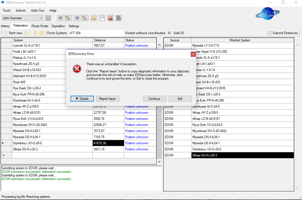Click the EDDiscovery planet logo
This screenshot has height=200, width=302.
click(x=267, y=14)
